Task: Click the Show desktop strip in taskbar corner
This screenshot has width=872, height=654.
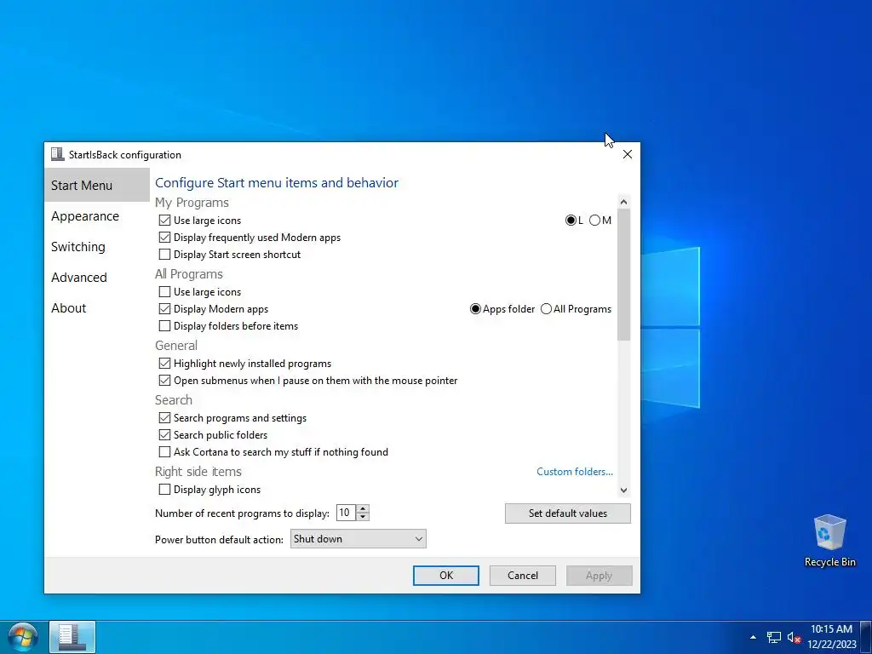Action: click(868, 637)
